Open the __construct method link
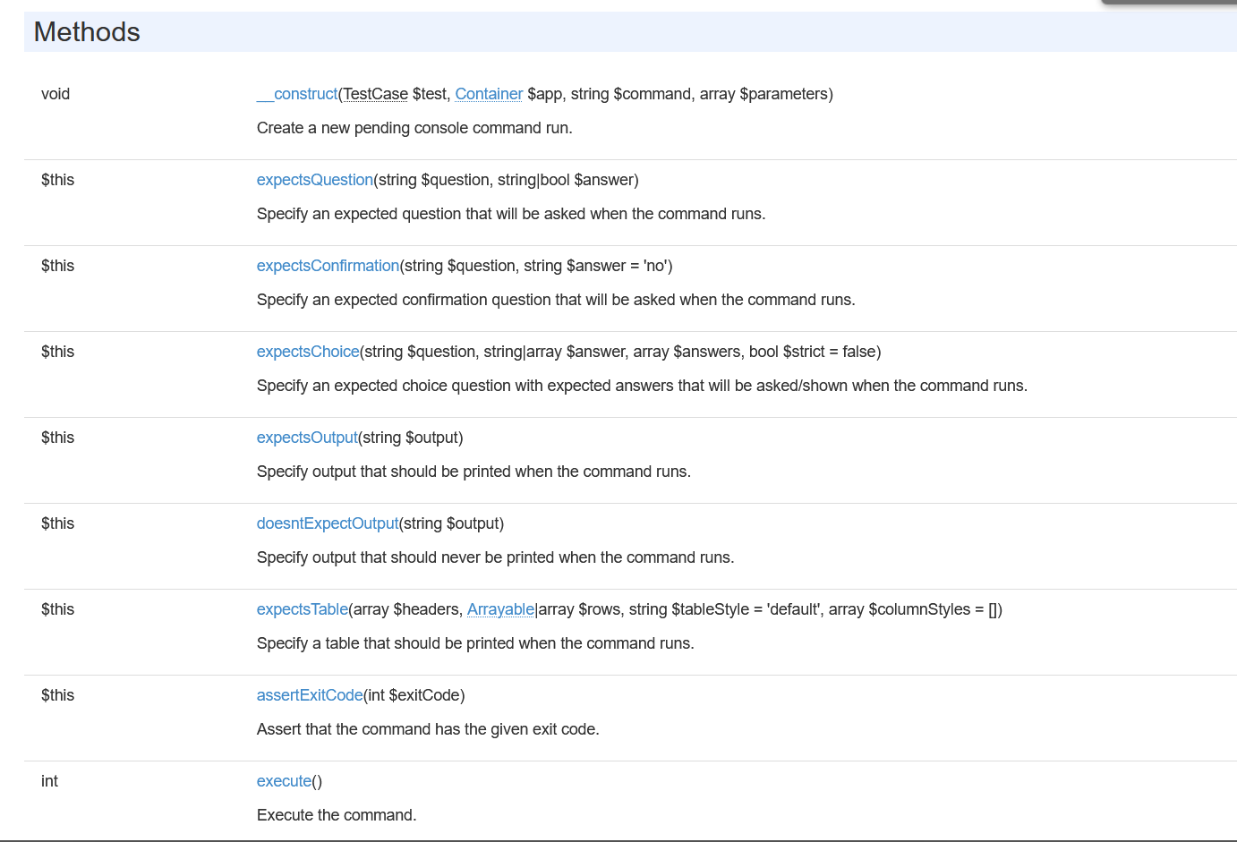This screenshot has width=1237, height=842. coord(297,94)
